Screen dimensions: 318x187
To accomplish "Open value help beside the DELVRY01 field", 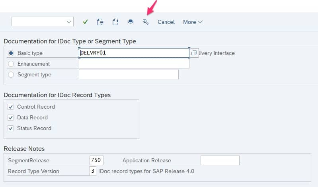I will click(x=194, y=53).
